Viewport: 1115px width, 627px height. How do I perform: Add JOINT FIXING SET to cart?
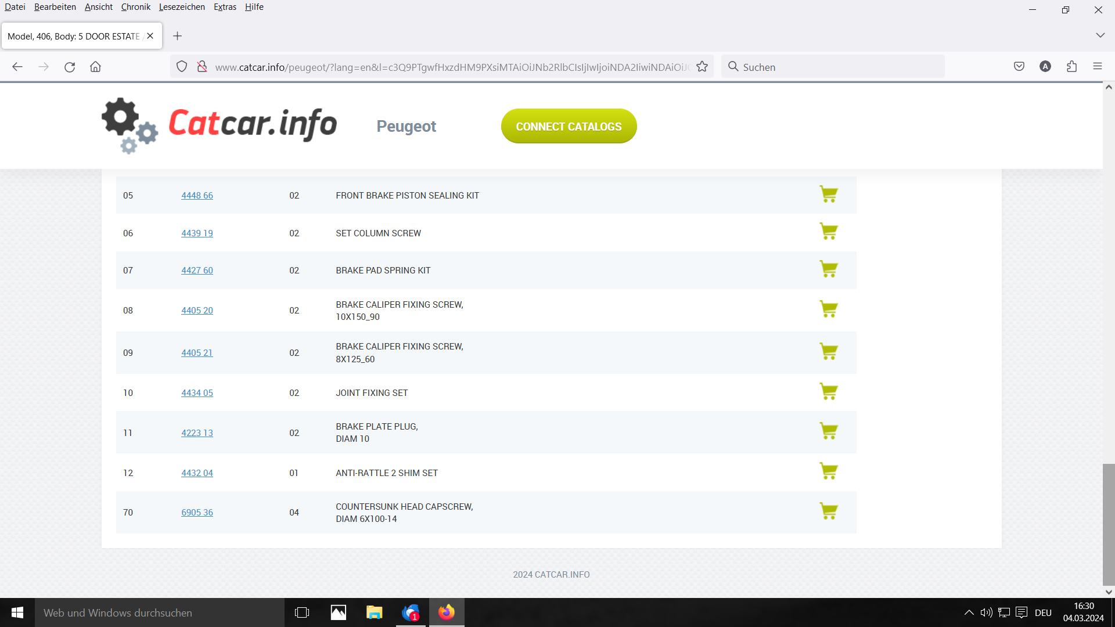tap(828, 392)
